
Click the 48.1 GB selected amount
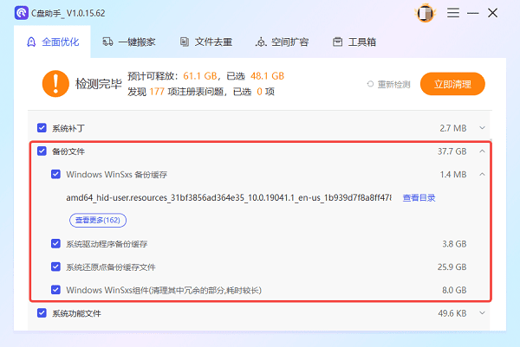point(267,76)
